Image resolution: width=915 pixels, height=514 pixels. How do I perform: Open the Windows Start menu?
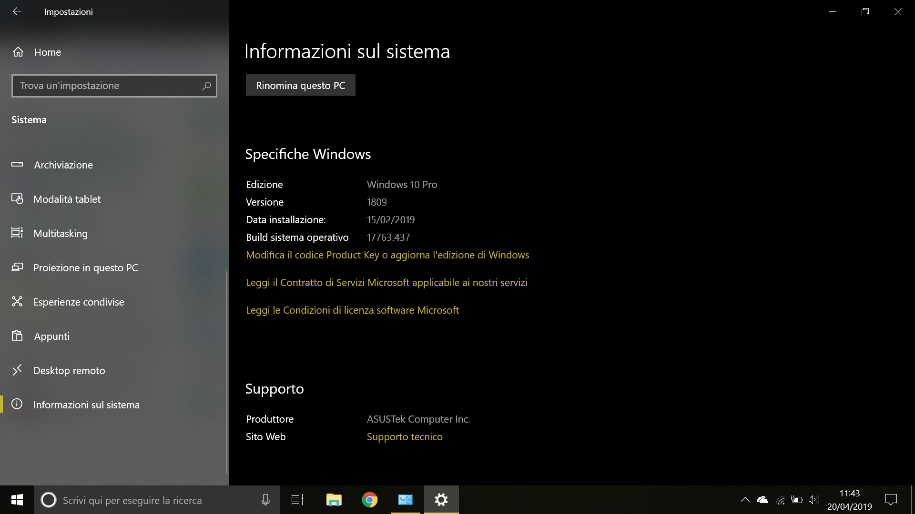pos(17,500)
